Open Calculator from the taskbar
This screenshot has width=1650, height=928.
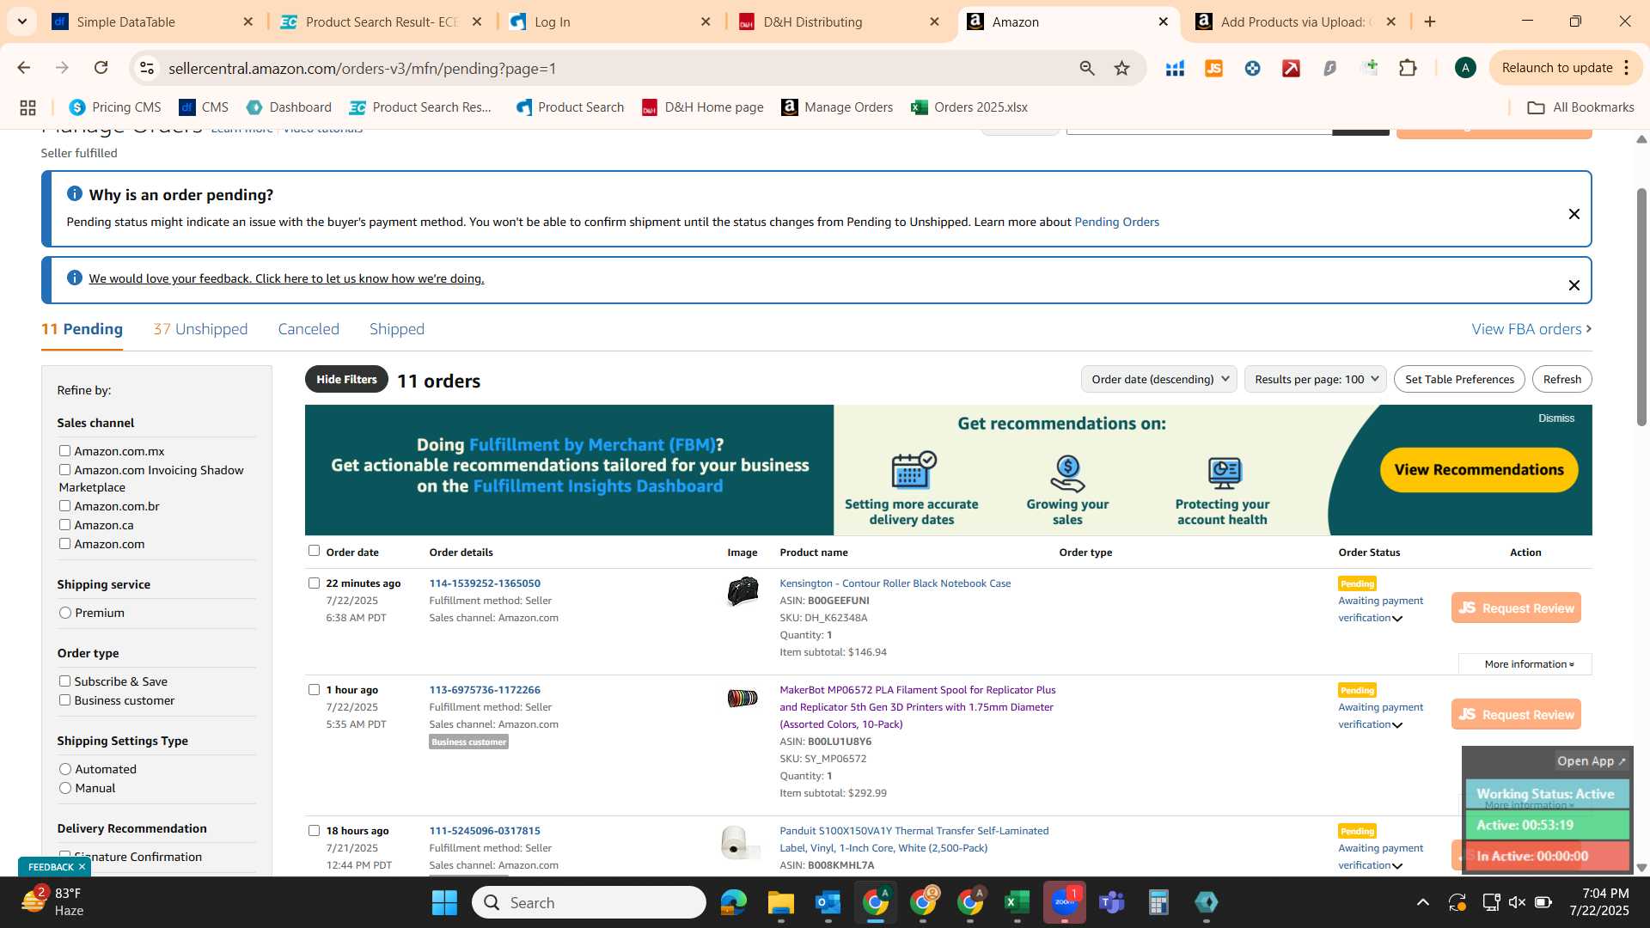tap(1158, 902)
